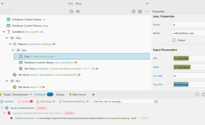Image resolution: width=205 pixels, height=125 pixels.
Task: Click the problems filter text field
Action: coord(123,101)
